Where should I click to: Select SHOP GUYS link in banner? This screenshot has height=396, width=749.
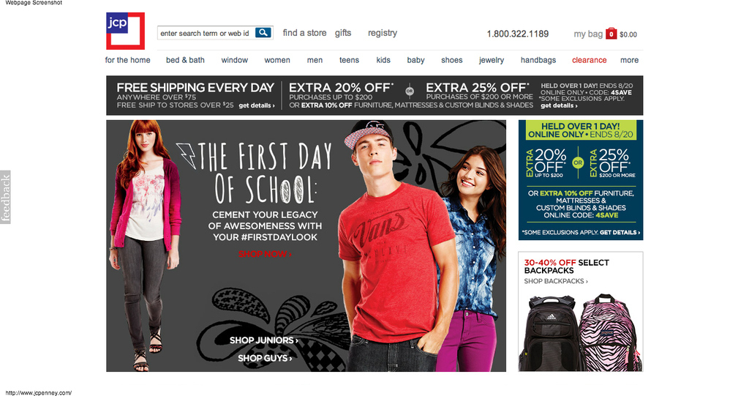(265, 358)
